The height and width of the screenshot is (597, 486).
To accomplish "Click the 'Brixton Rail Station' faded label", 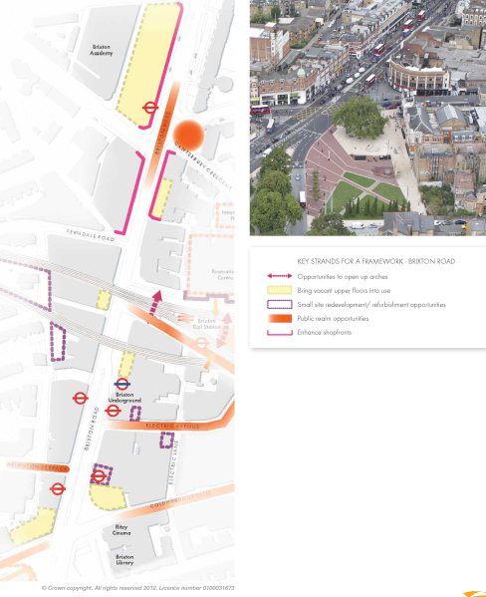I will point(206,324).
